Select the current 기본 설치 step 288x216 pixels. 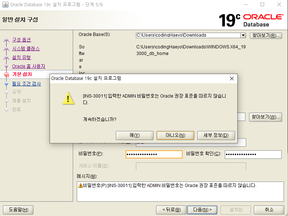click(x=22, y=74)
